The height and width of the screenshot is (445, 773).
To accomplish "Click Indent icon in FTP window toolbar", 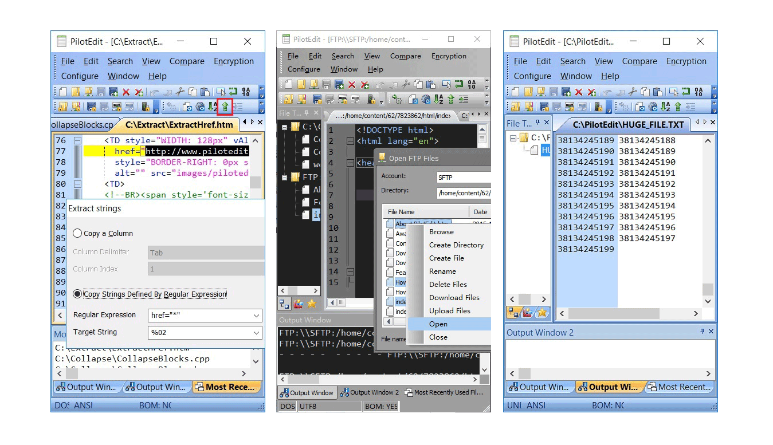I will click(464, 99).
